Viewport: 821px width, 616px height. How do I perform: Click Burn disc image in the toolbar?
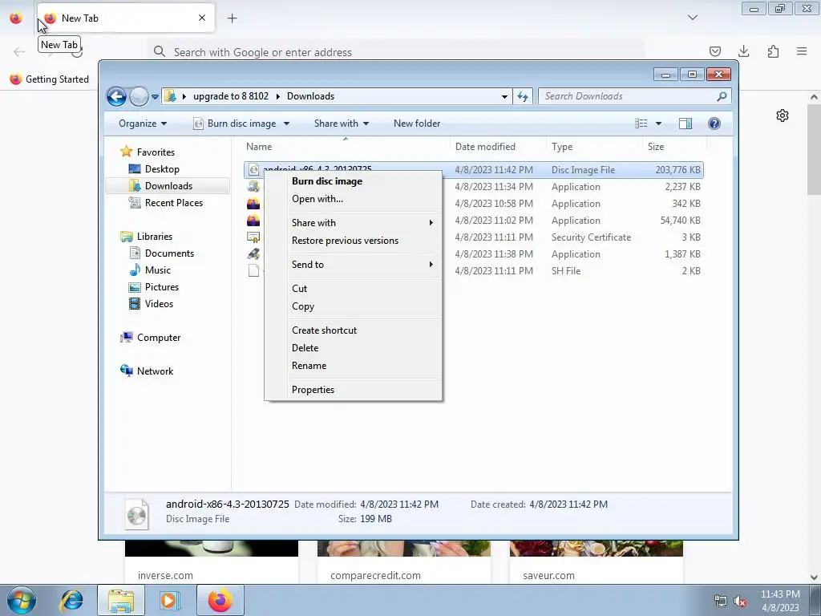[x=235, y=124]
